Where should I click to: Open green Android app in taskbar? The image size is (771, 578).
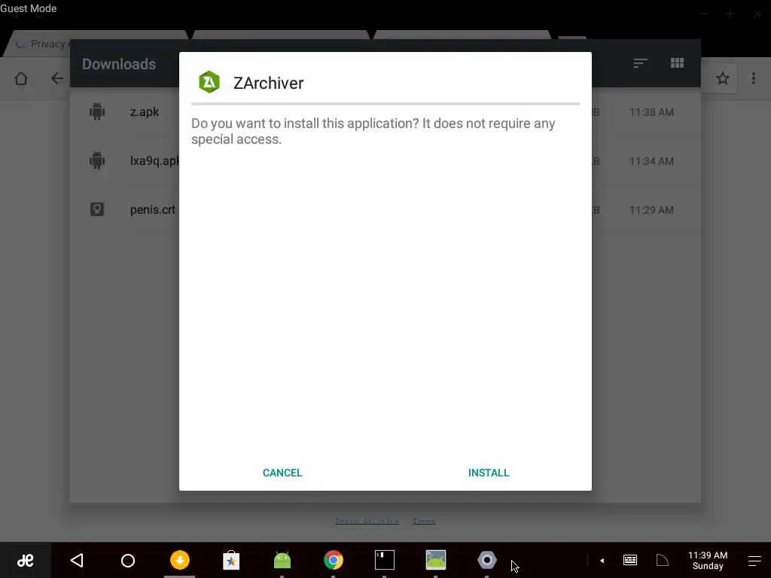pyautogui.click(x=282, y=560)
